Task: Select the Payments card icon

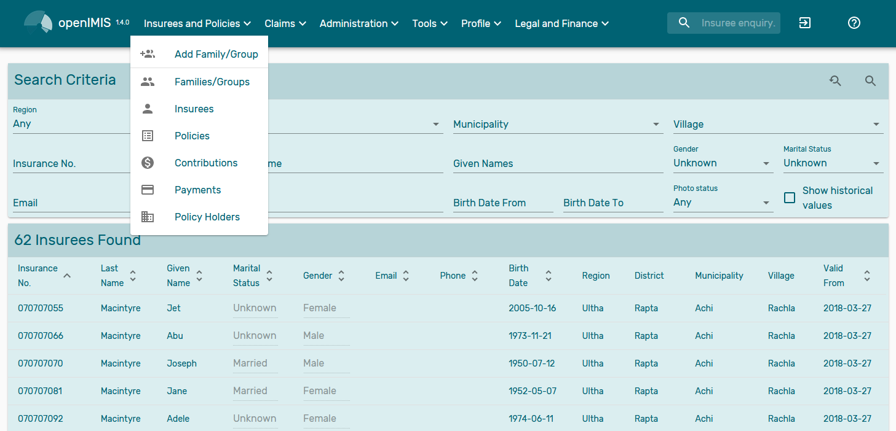Action: tap(148, 190)
